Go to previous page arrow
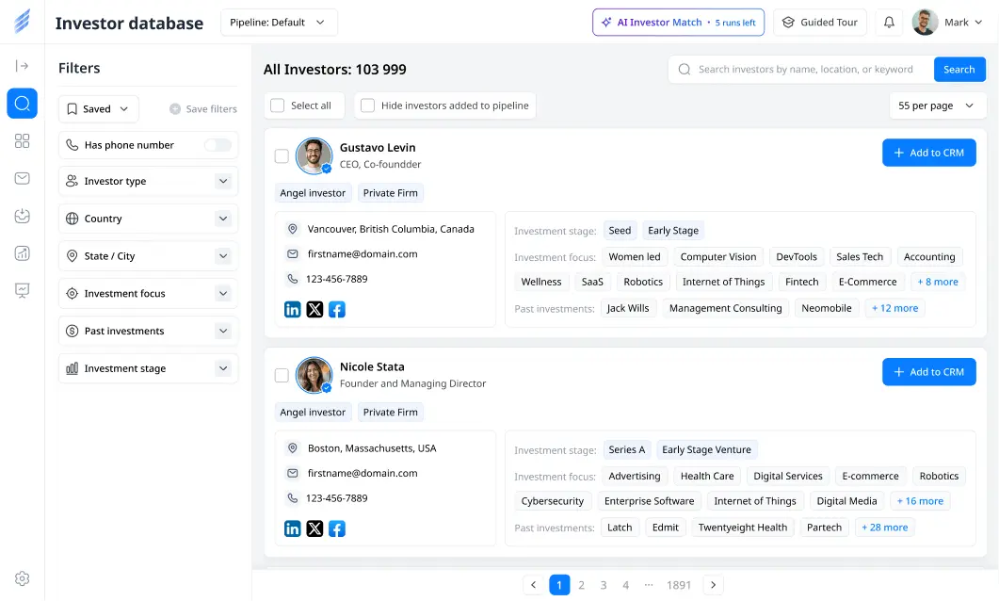 [x=533, y=585]
